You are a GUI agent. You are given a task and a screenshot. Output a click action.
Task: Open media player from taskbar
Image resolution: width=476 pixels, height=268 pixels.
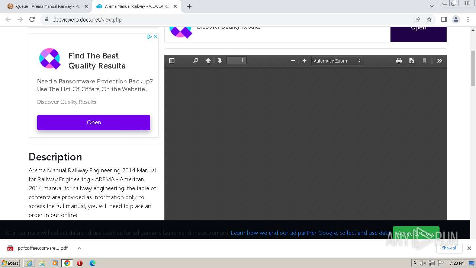[x=55, y=263]
